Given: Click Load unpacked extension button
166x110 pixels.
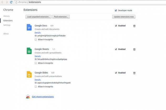Looking at the screenshot, I should click(38, 17).
